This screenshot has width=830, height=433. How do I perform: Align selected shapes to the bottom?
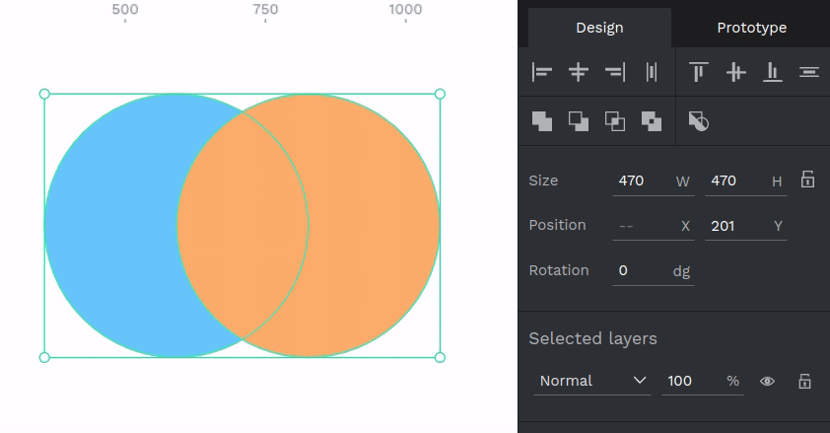(773, 72)
